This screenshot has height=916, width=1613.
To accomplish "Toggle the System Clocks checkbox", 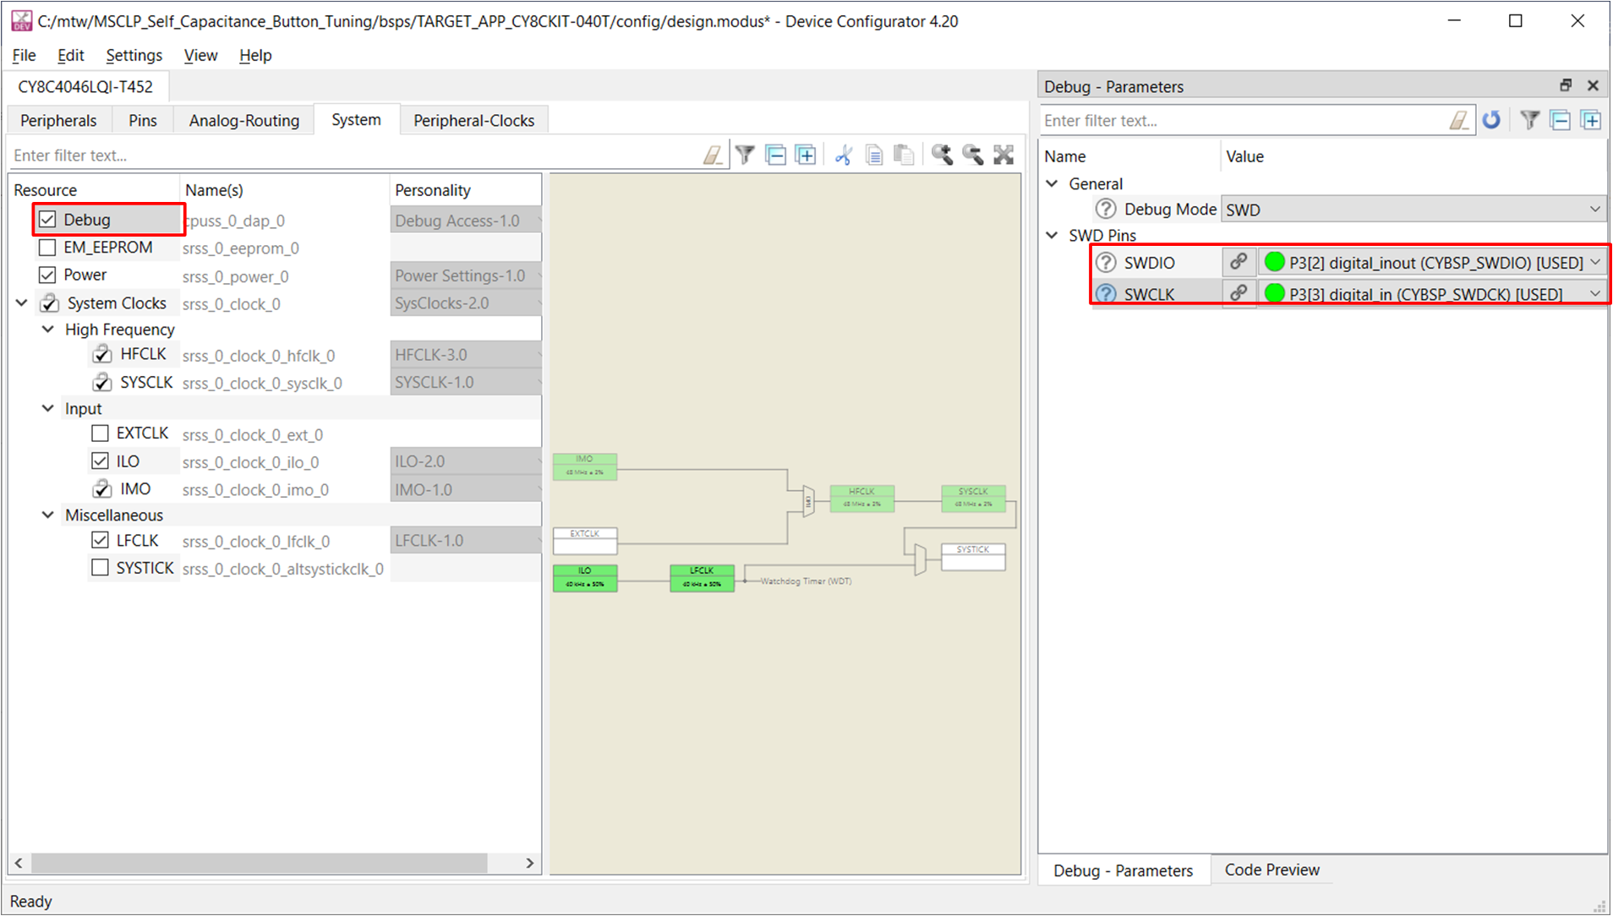I will point(49,303).
